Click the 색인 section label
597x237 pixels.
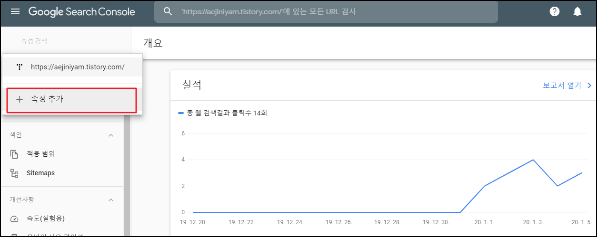[x=15, y=135]
